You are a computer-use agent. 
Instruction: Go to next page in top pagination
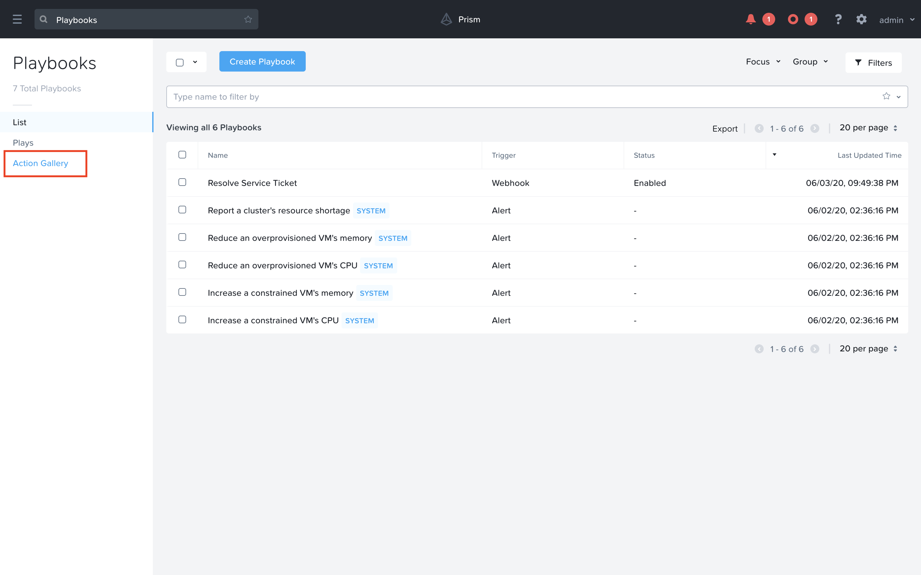815,128
